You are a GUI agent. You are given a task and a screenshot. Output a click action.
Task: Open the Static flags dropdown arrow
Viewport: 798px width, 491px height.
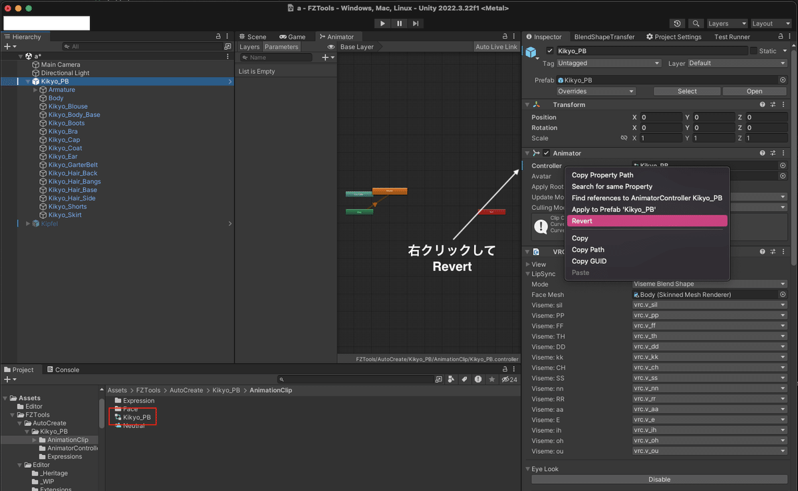(785, 50)
